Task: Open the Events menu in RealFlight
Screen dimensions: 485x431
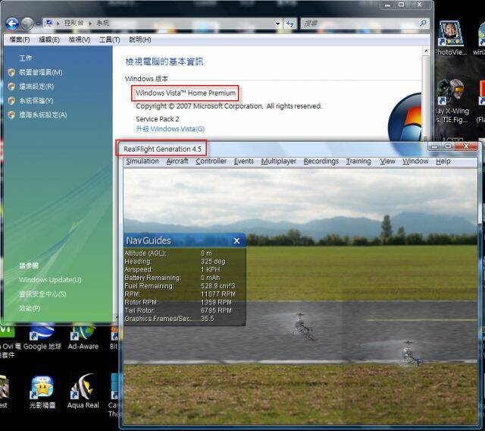Action: pos(243,162)
